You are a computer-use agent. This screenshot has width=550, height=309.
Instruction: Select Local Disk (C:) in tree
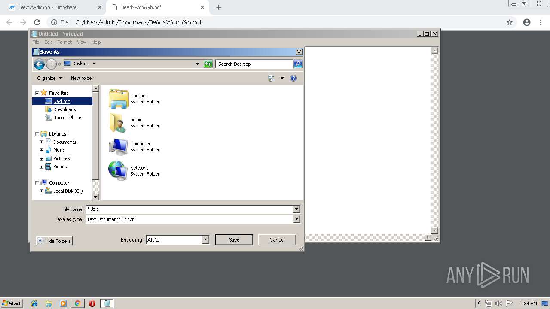(x=68, y=191)
